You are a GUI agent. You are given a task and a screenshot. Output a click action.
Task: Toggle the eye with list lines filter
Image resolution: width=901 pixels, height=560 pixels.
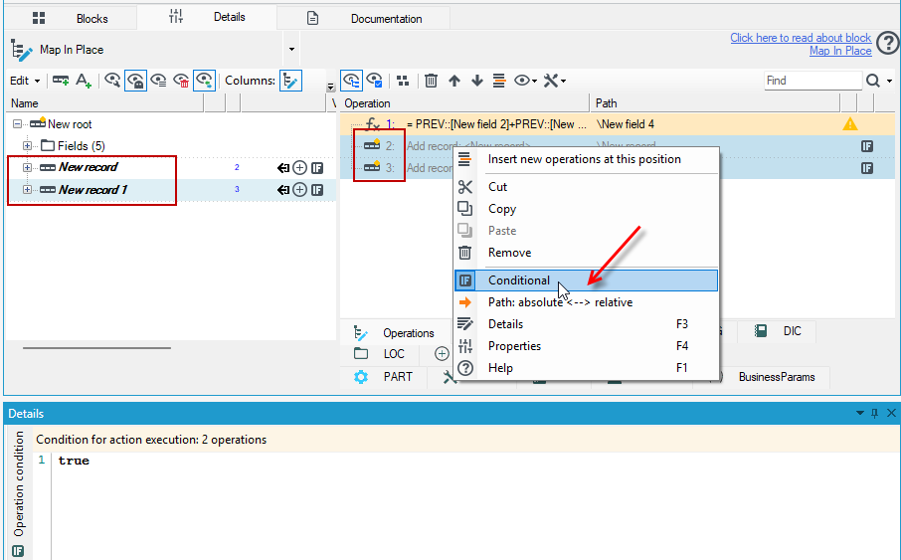[158, 81]
